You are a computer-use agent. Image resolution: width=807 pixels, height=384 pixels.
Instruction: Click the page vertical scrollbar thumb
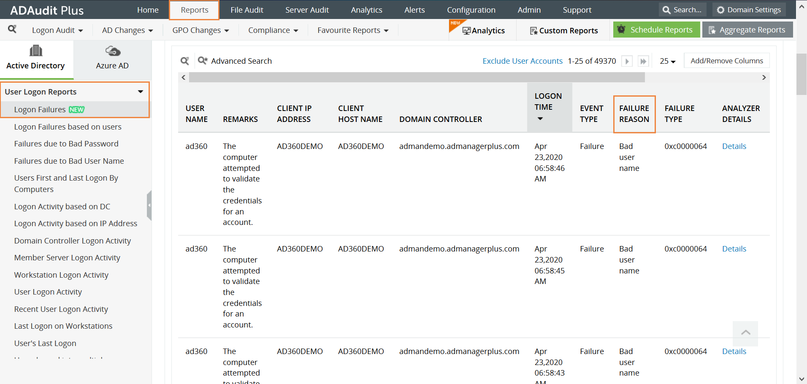pyautogui.click(x=802, y=74)
